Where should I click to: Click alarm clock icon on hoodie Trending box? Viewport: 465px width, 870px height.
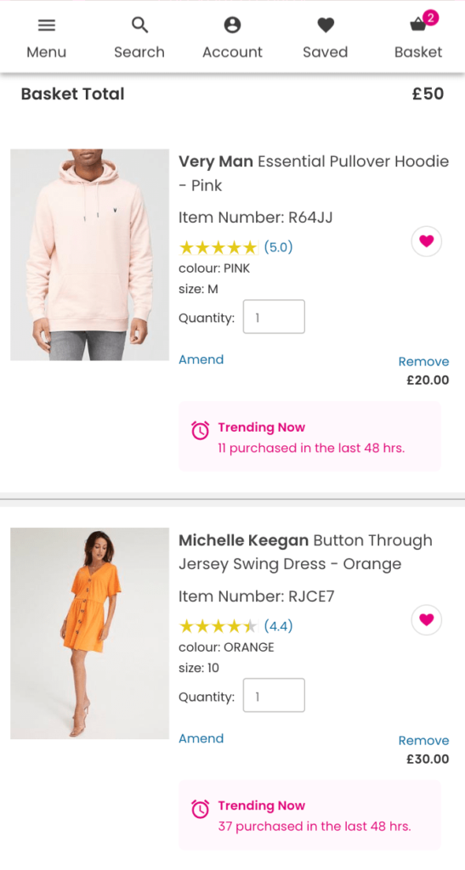pyautogui.click(x=201, y=430)
